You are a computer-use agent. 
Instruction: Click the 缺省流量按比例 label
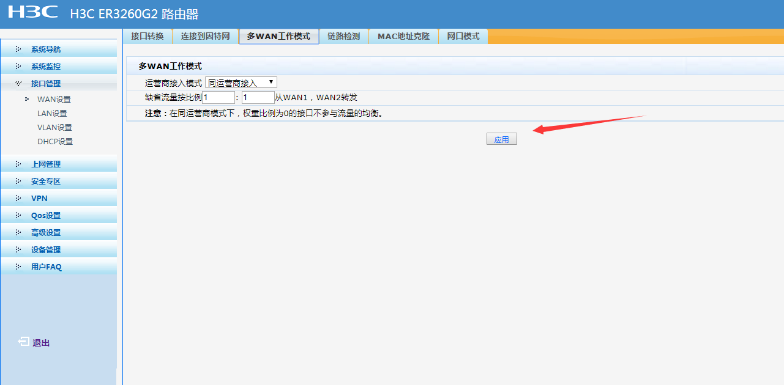point(173,97)
